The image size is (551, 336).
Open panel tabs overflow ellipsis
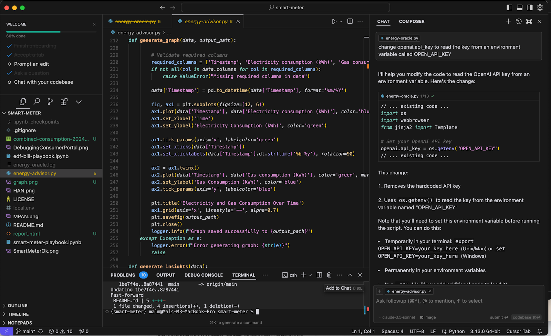click(265, 275)
